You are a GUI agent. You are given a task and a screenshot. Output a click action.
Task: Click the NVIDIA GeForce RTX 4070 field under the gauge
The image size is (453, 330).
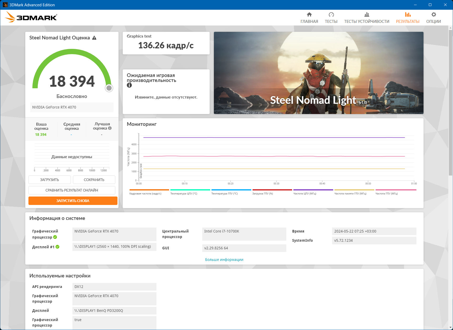click(72, 107)
